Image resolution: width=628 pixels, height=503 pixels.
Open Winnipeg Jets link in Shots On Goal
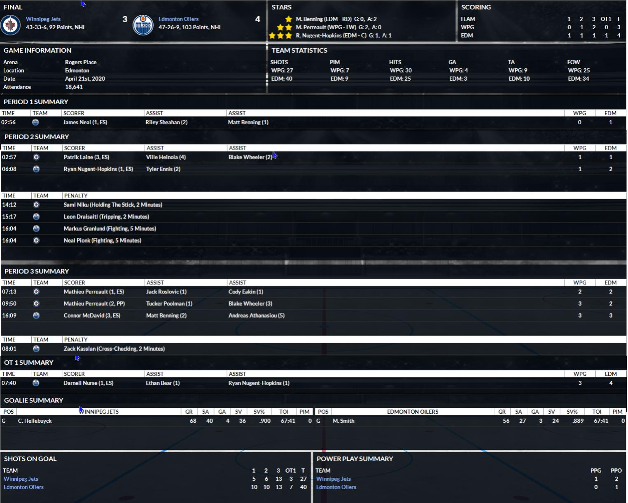click(21, 479)
